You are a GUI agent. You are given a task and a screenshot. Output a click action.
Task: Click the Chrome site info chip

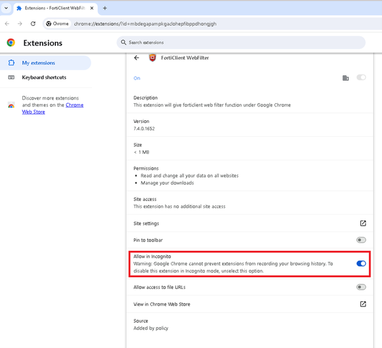(x=58, y=23)
